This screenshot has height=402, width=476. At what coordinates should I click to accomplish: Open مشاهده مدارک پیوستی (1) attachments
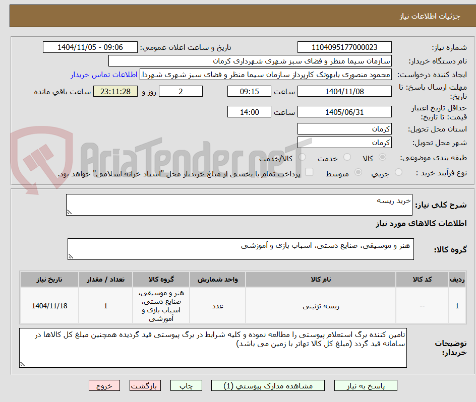[268, 385]
